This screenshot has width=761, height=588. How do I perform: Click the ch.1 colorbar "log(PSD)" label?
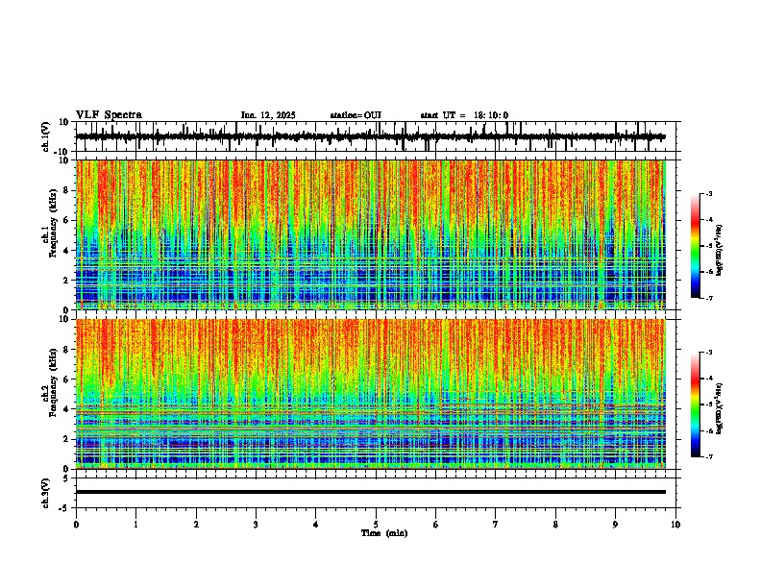719,251
